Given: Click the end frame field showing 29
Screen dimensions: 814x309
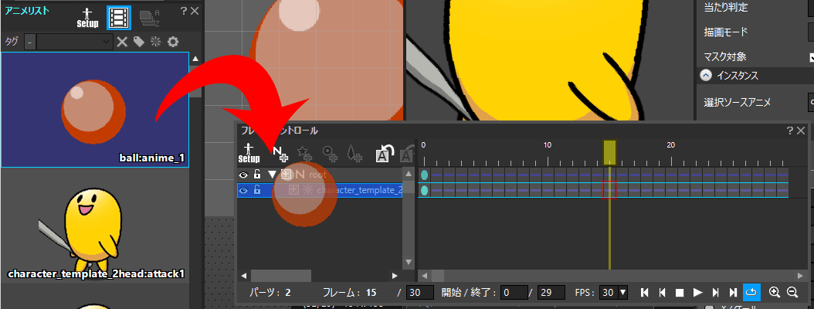Looking at the screenshot, I should coord(551,292).
